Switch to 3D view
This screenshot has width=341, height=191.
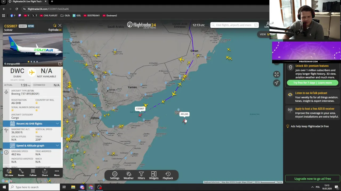point(9,173)
